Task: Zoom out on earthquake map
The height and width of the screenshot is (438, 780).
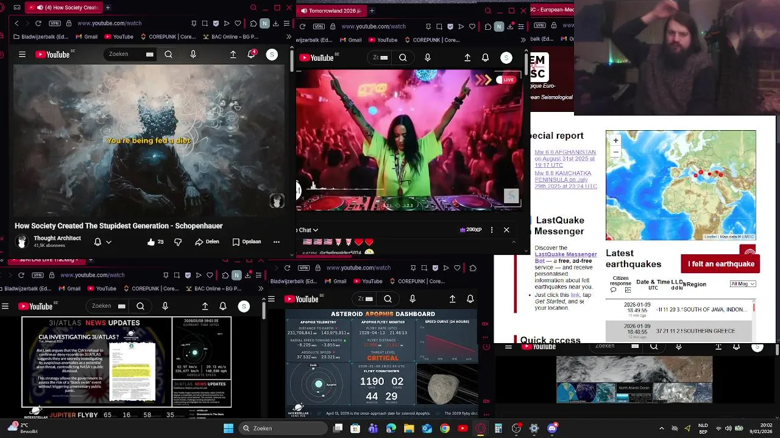Action: 615,151
